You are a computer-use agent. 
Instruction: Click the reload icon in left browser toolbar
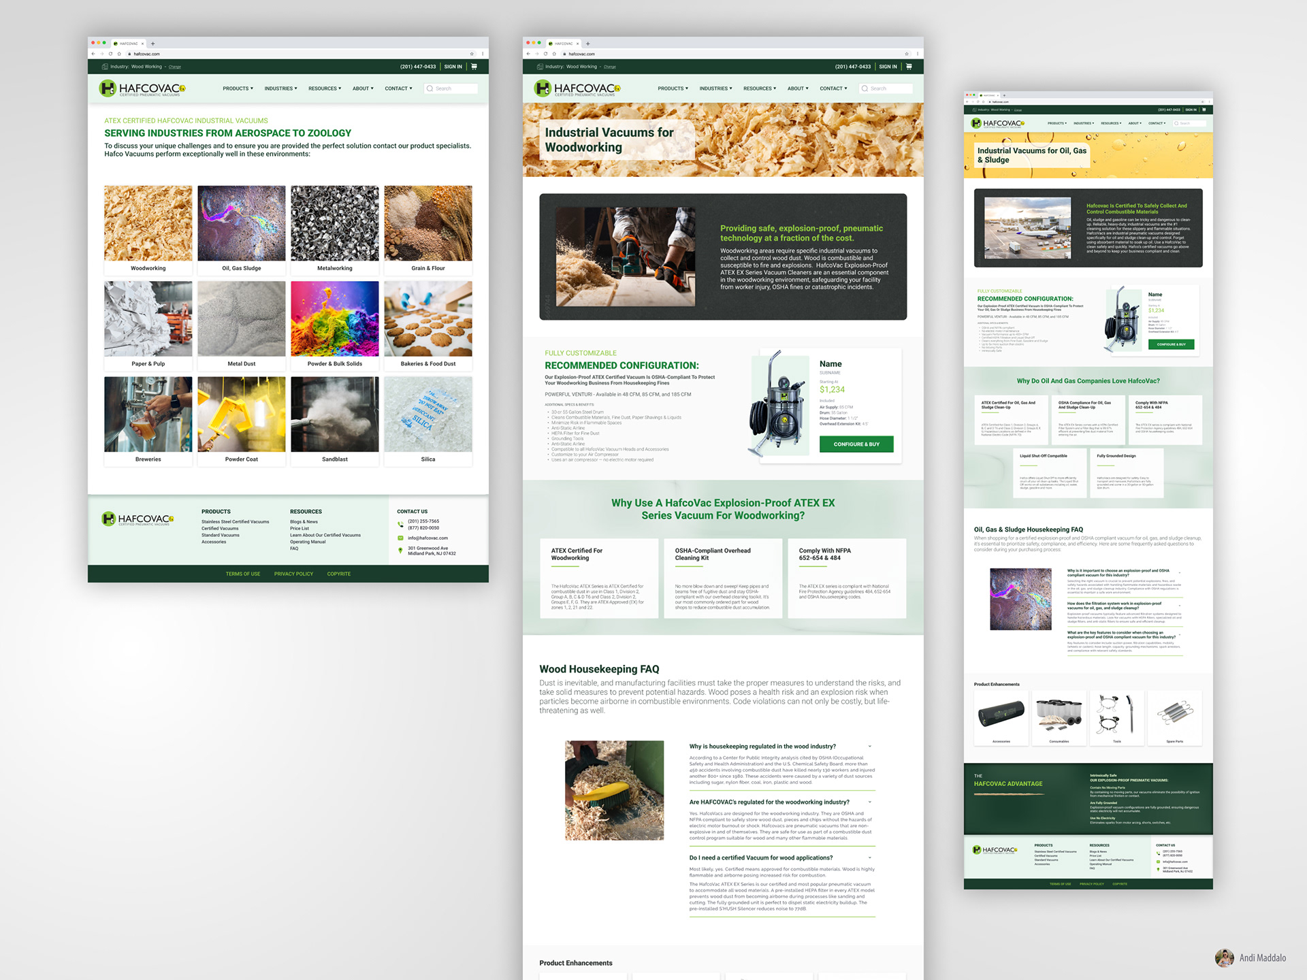tap(110, 54)
